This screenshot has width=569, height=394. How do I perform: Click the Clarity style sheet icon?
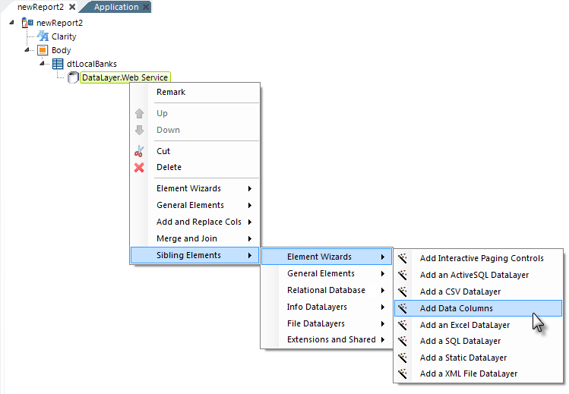[x=43, y=36]
